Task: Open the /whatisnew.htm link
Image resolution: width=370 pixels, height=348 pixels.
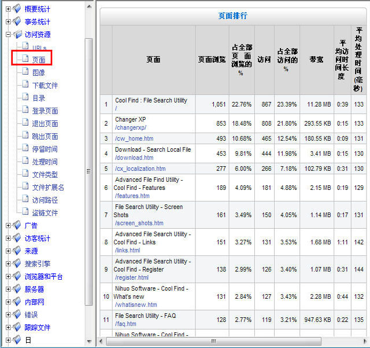Action: click(x=136, y=305)
